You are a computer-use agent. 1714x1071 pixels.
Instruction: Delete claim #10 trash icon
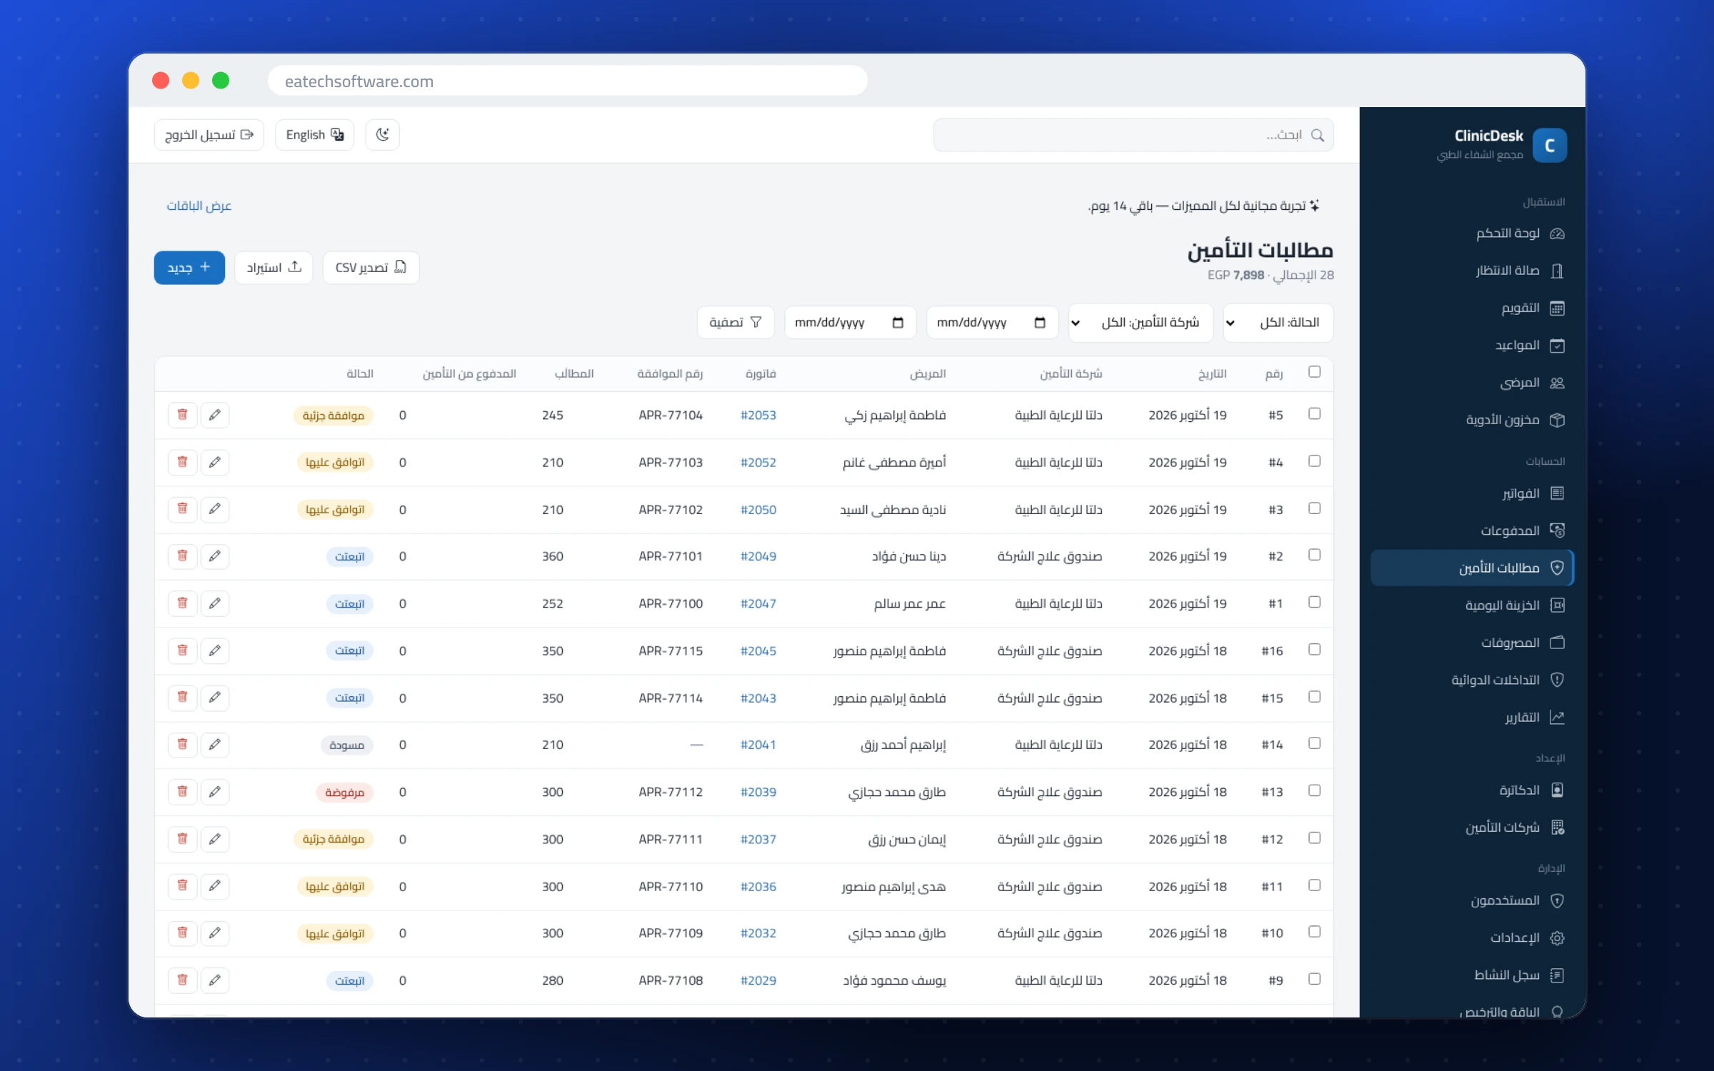183,933
